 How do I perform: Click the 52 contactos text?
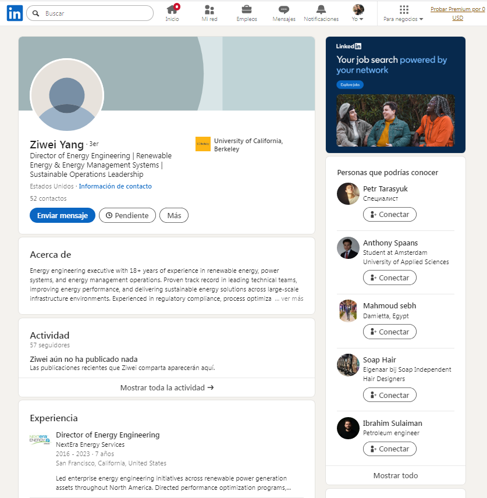click(48, 198)
